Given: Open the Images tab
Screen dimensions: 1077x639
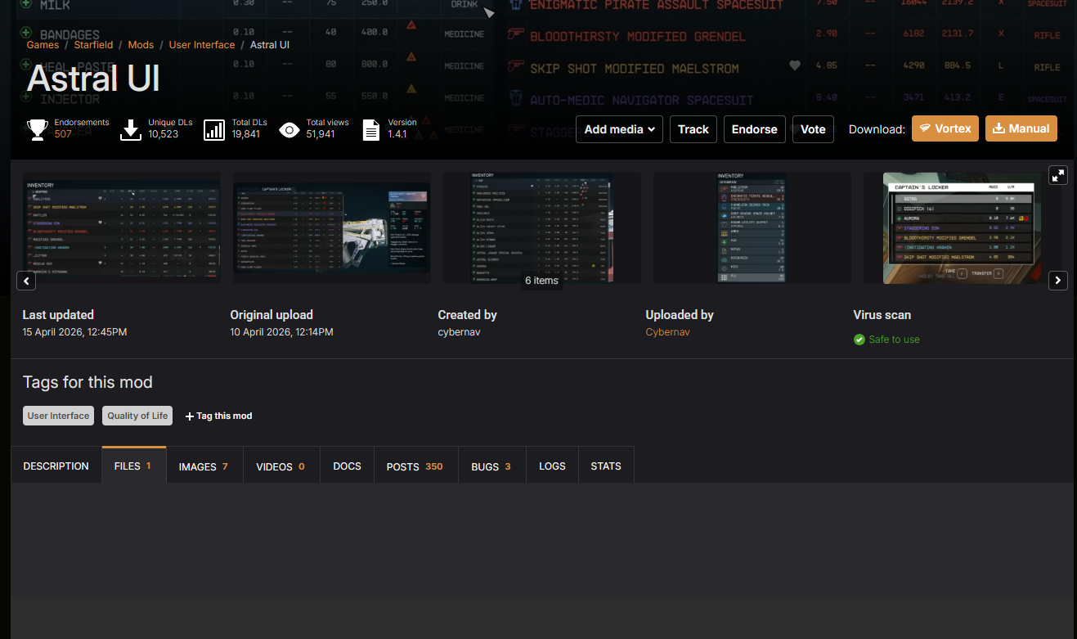Looking at the screenshot, I should point(204,466).
